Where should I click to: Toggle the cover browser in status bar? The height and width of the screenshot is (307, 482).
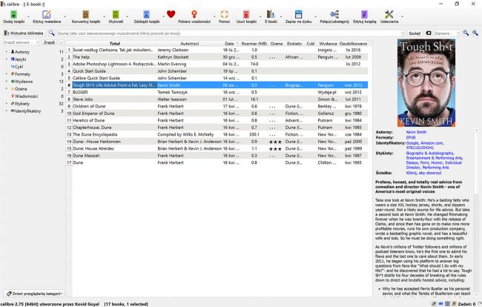pos(440,304)
